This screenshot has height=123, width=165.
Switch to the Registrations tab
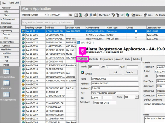(x=107, y=59)
